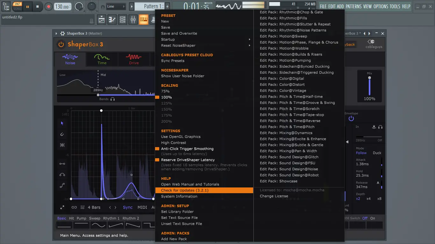This screenshot has height=244, width=435.
Task: Expand the Reset NoiseShaper submenu
Action: point(204,45)
